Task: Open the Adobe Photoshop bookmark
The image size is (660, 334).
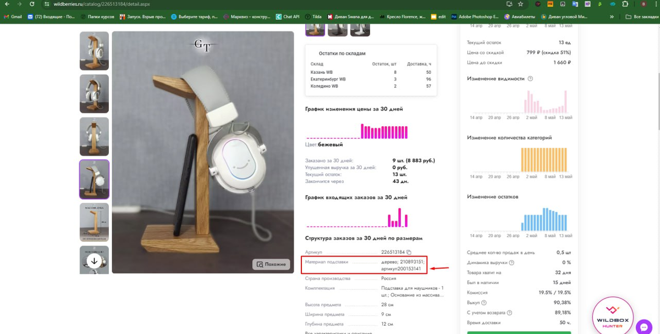Action: point(475,16)
